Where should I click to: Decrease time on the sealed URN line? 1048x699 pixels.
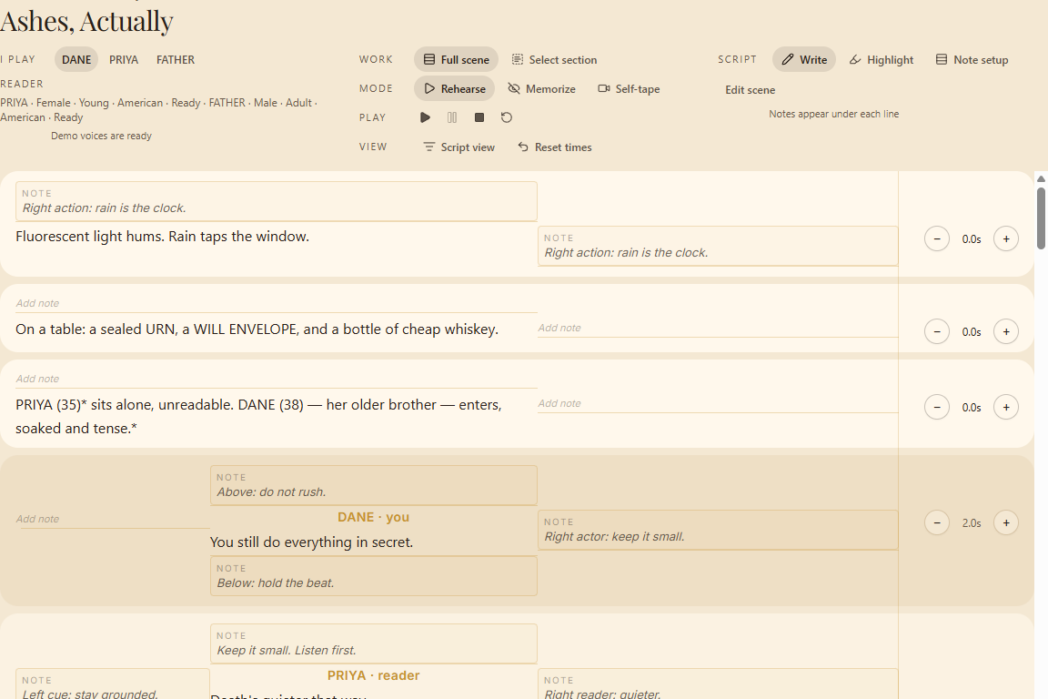tap(937, 332)
